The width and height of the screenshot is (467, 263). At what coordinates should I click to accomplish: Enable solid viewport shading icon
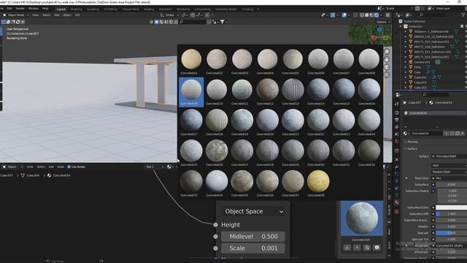point(366,15)
